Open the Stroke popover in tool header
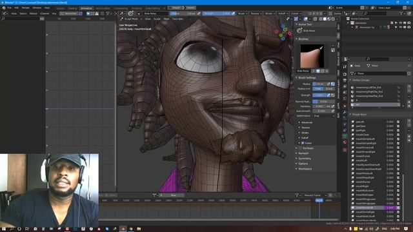 [270, 14]
